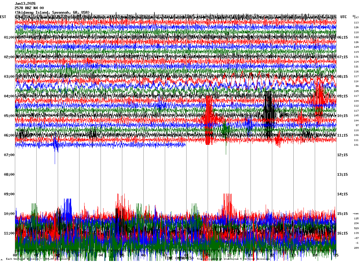The width and height of the screenshot is (360, 263).
Task: Click the 01:00 EST time label
Action: pyautogui.click(x=9, y=37)
